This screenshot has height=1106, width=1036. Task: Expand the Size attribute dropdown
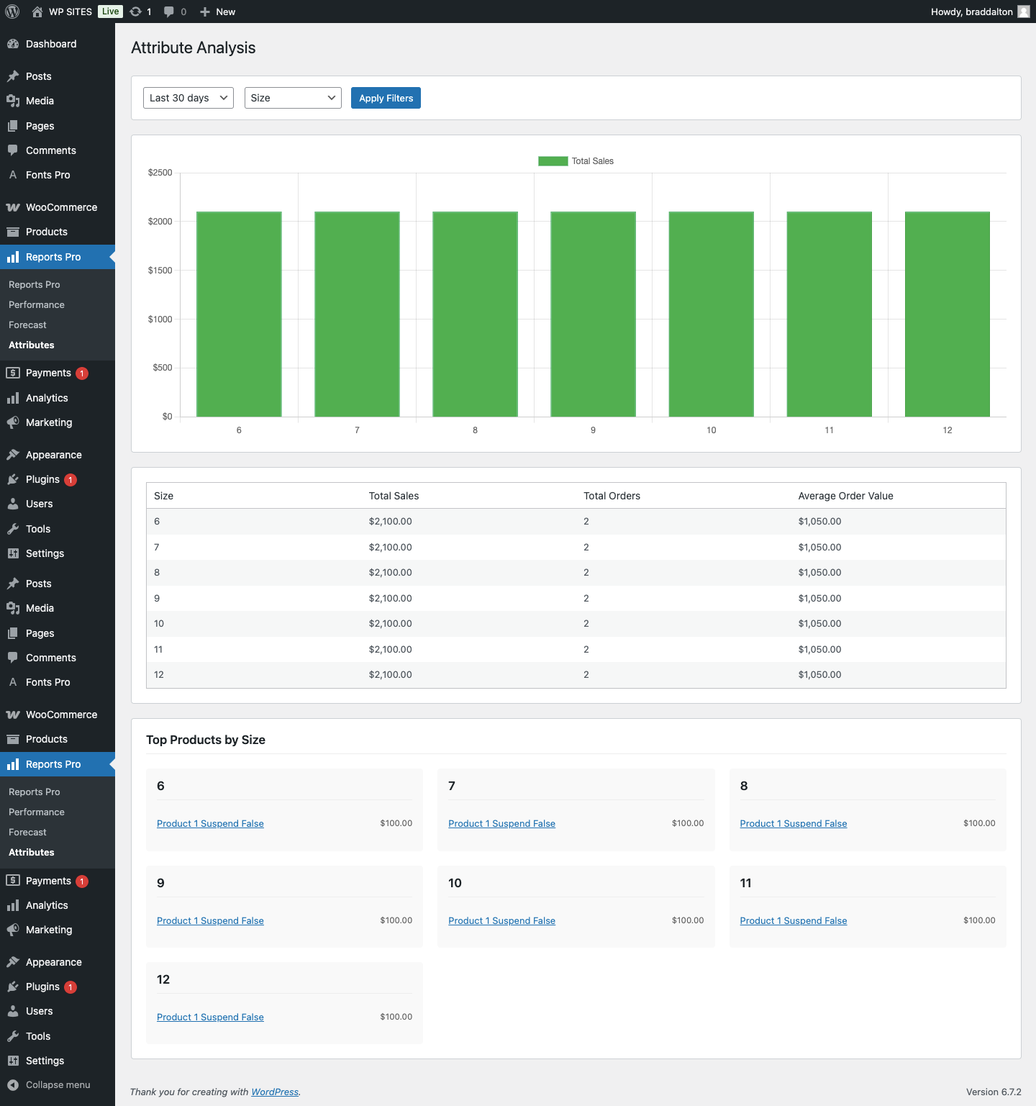pyautogui.click(x=293, y=98)
